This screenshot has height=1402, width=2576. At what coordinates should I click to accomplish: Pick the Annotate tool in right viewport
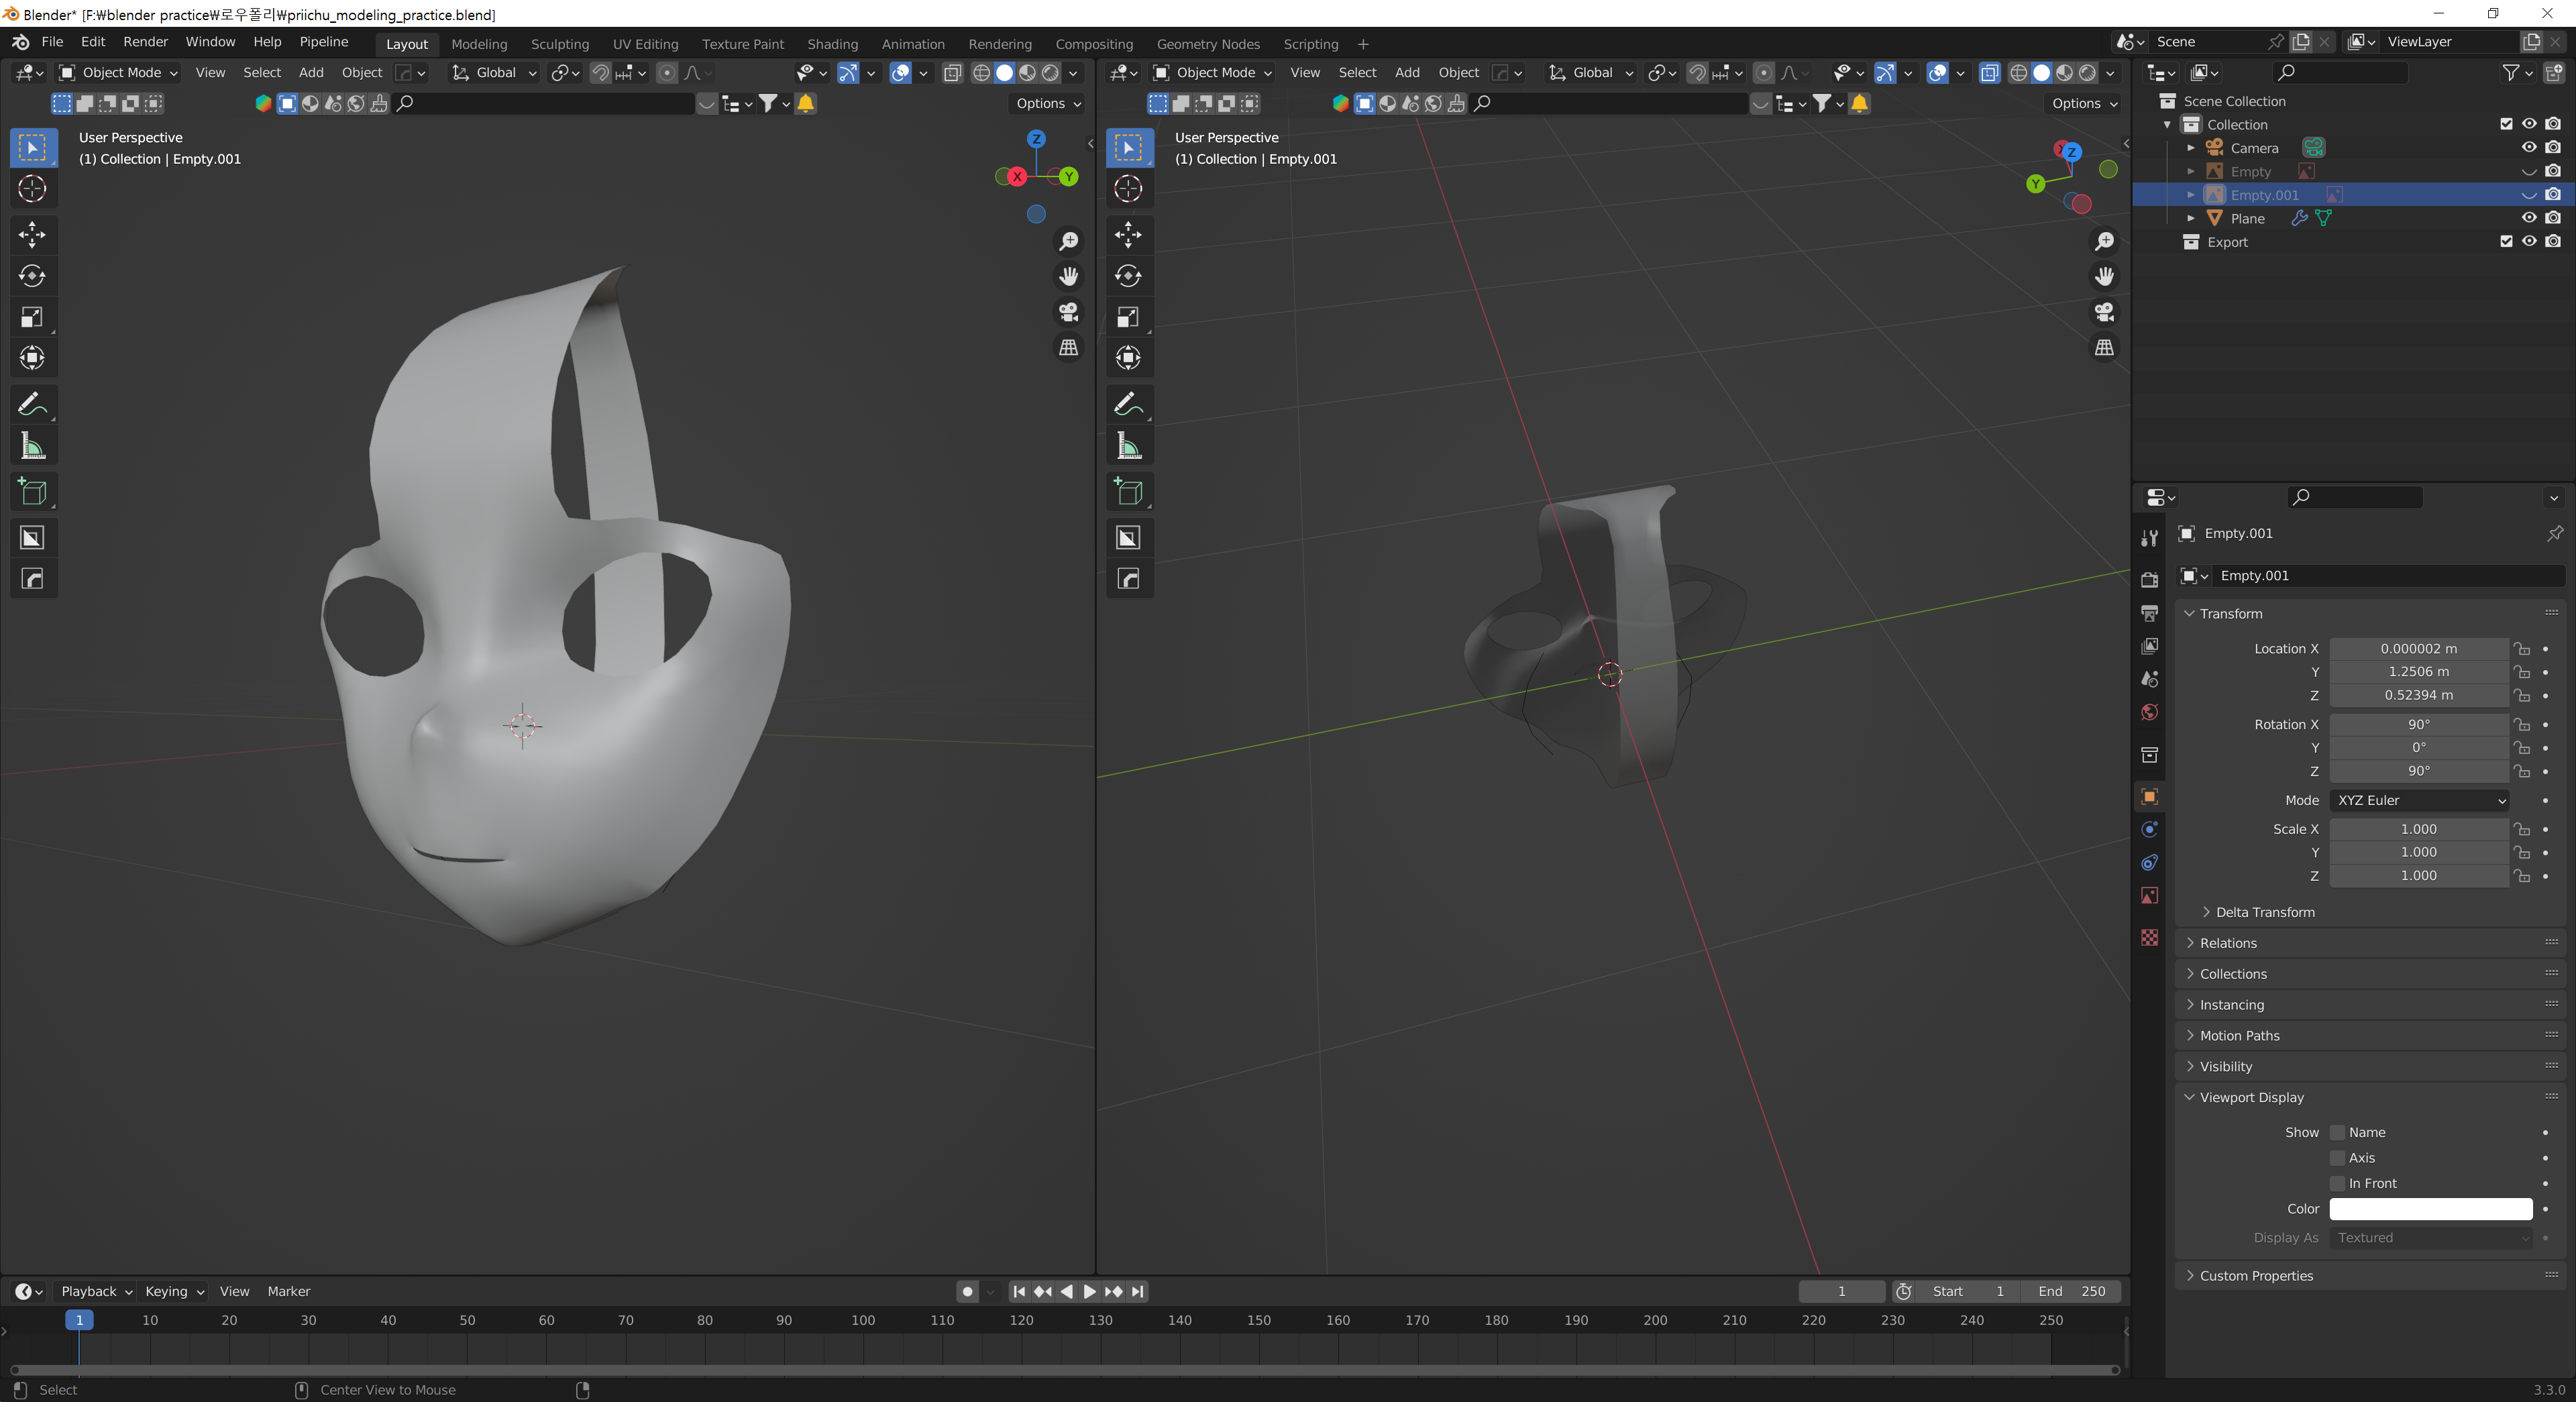1128,404
